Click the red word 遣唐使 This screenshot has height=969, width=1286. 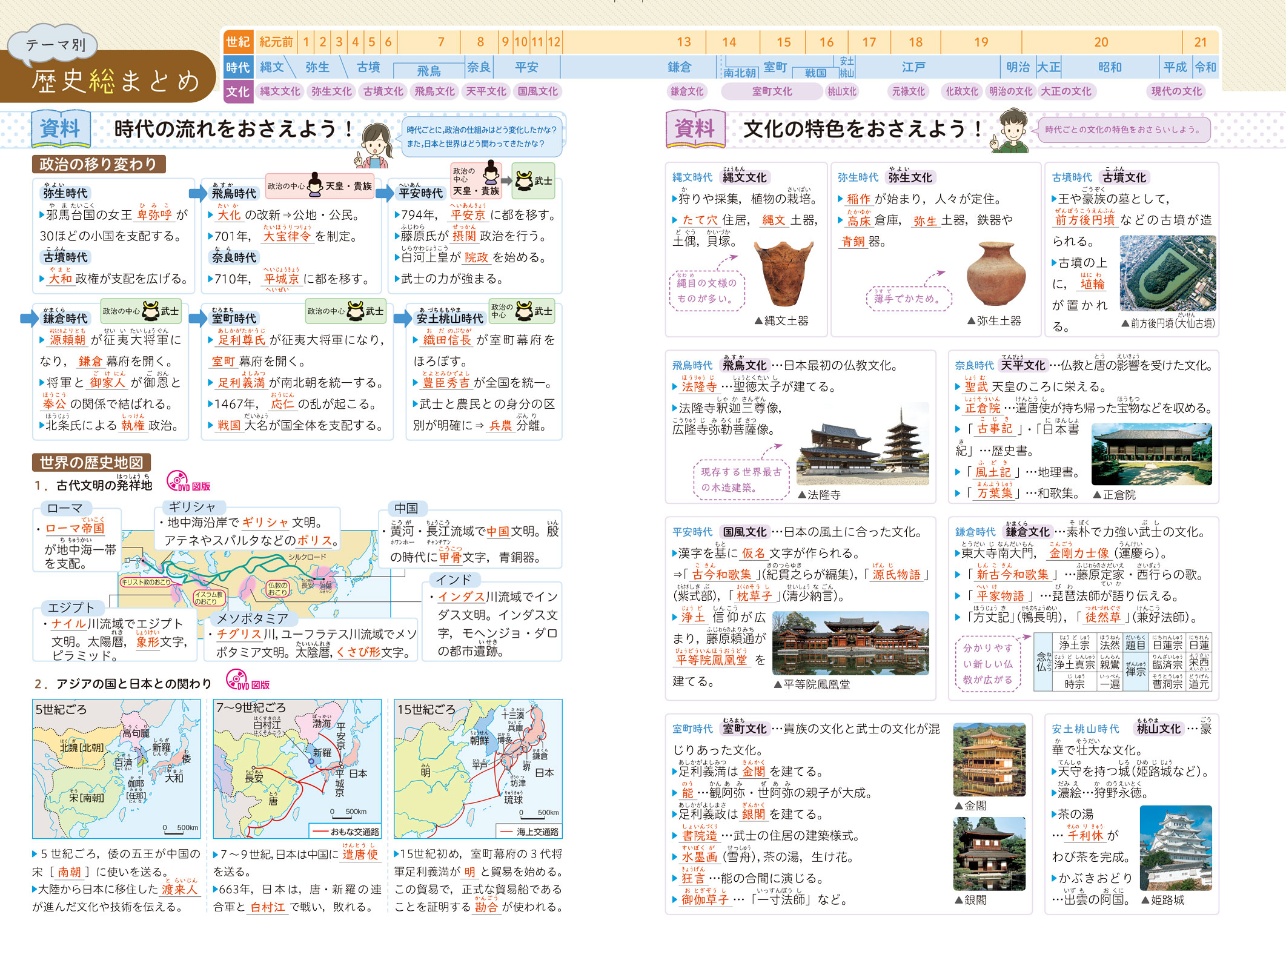tap(360, 854)
